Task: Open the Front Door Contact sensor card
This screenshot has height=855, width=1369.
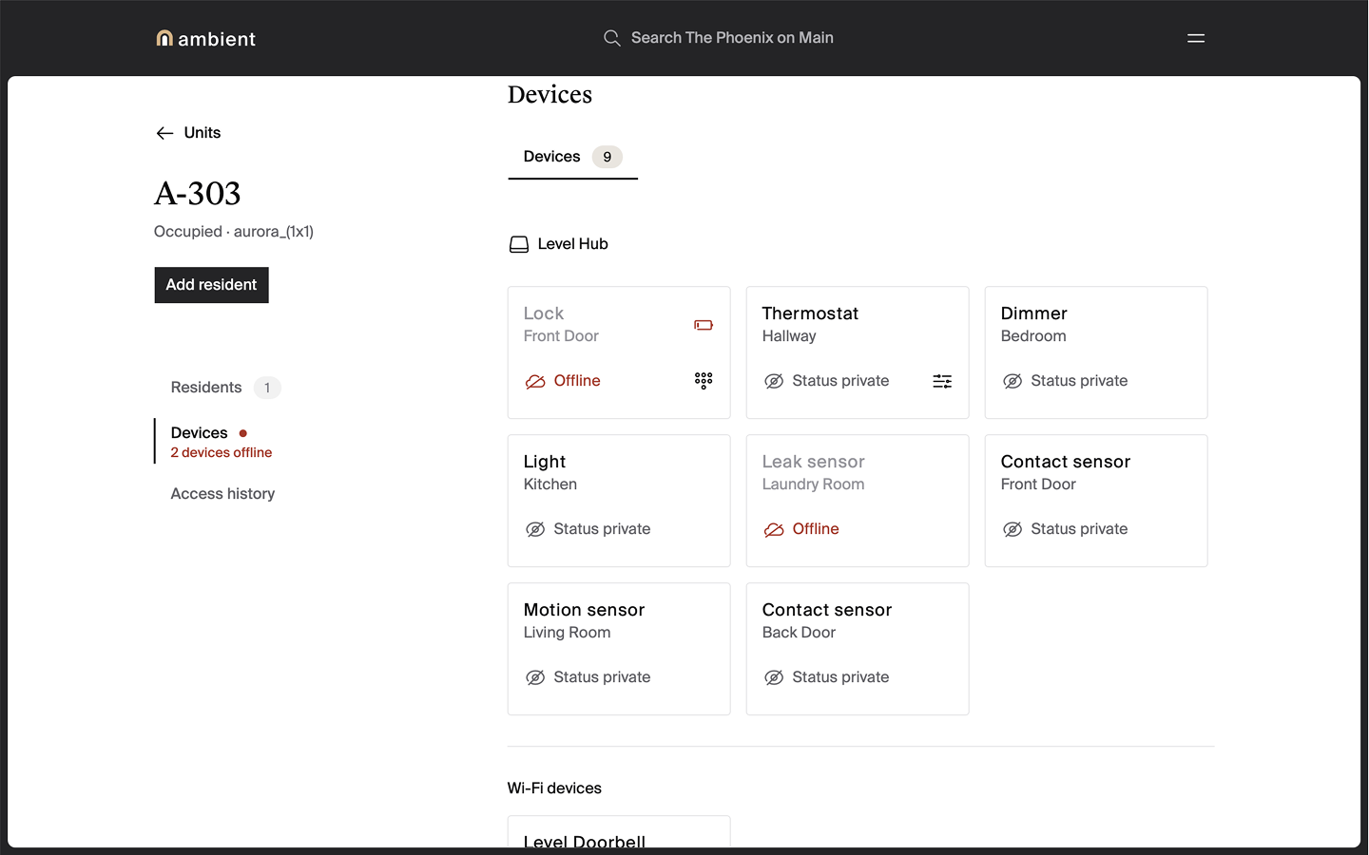Action: click(1095, 500)
